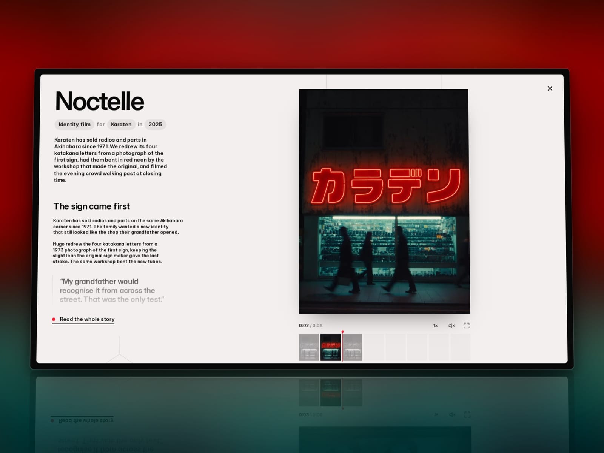
Task: Change the 1x playback speed
Action: click(435, 325)
